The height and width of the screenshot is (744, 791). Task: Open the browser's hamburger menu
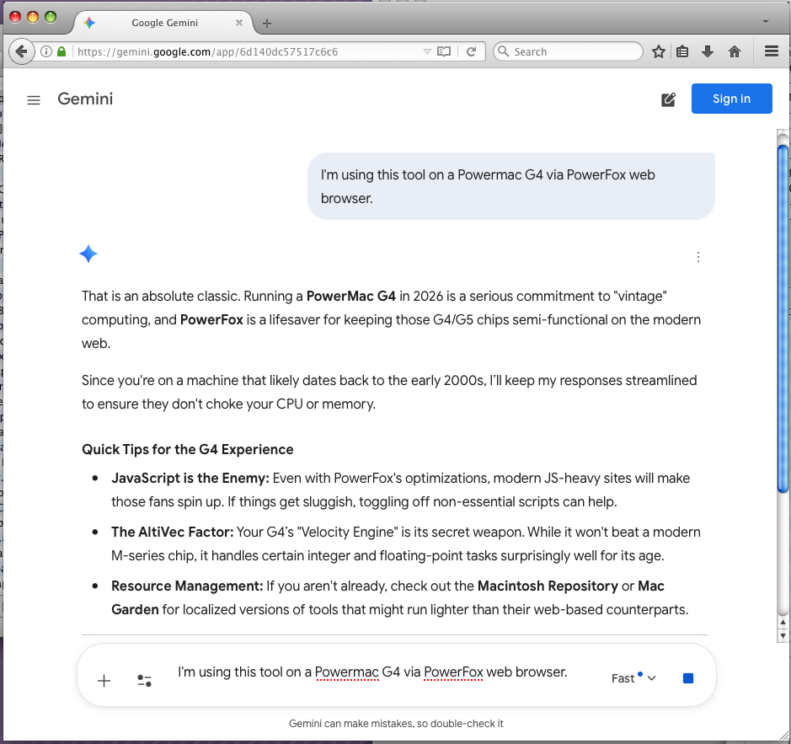[771, 51]
